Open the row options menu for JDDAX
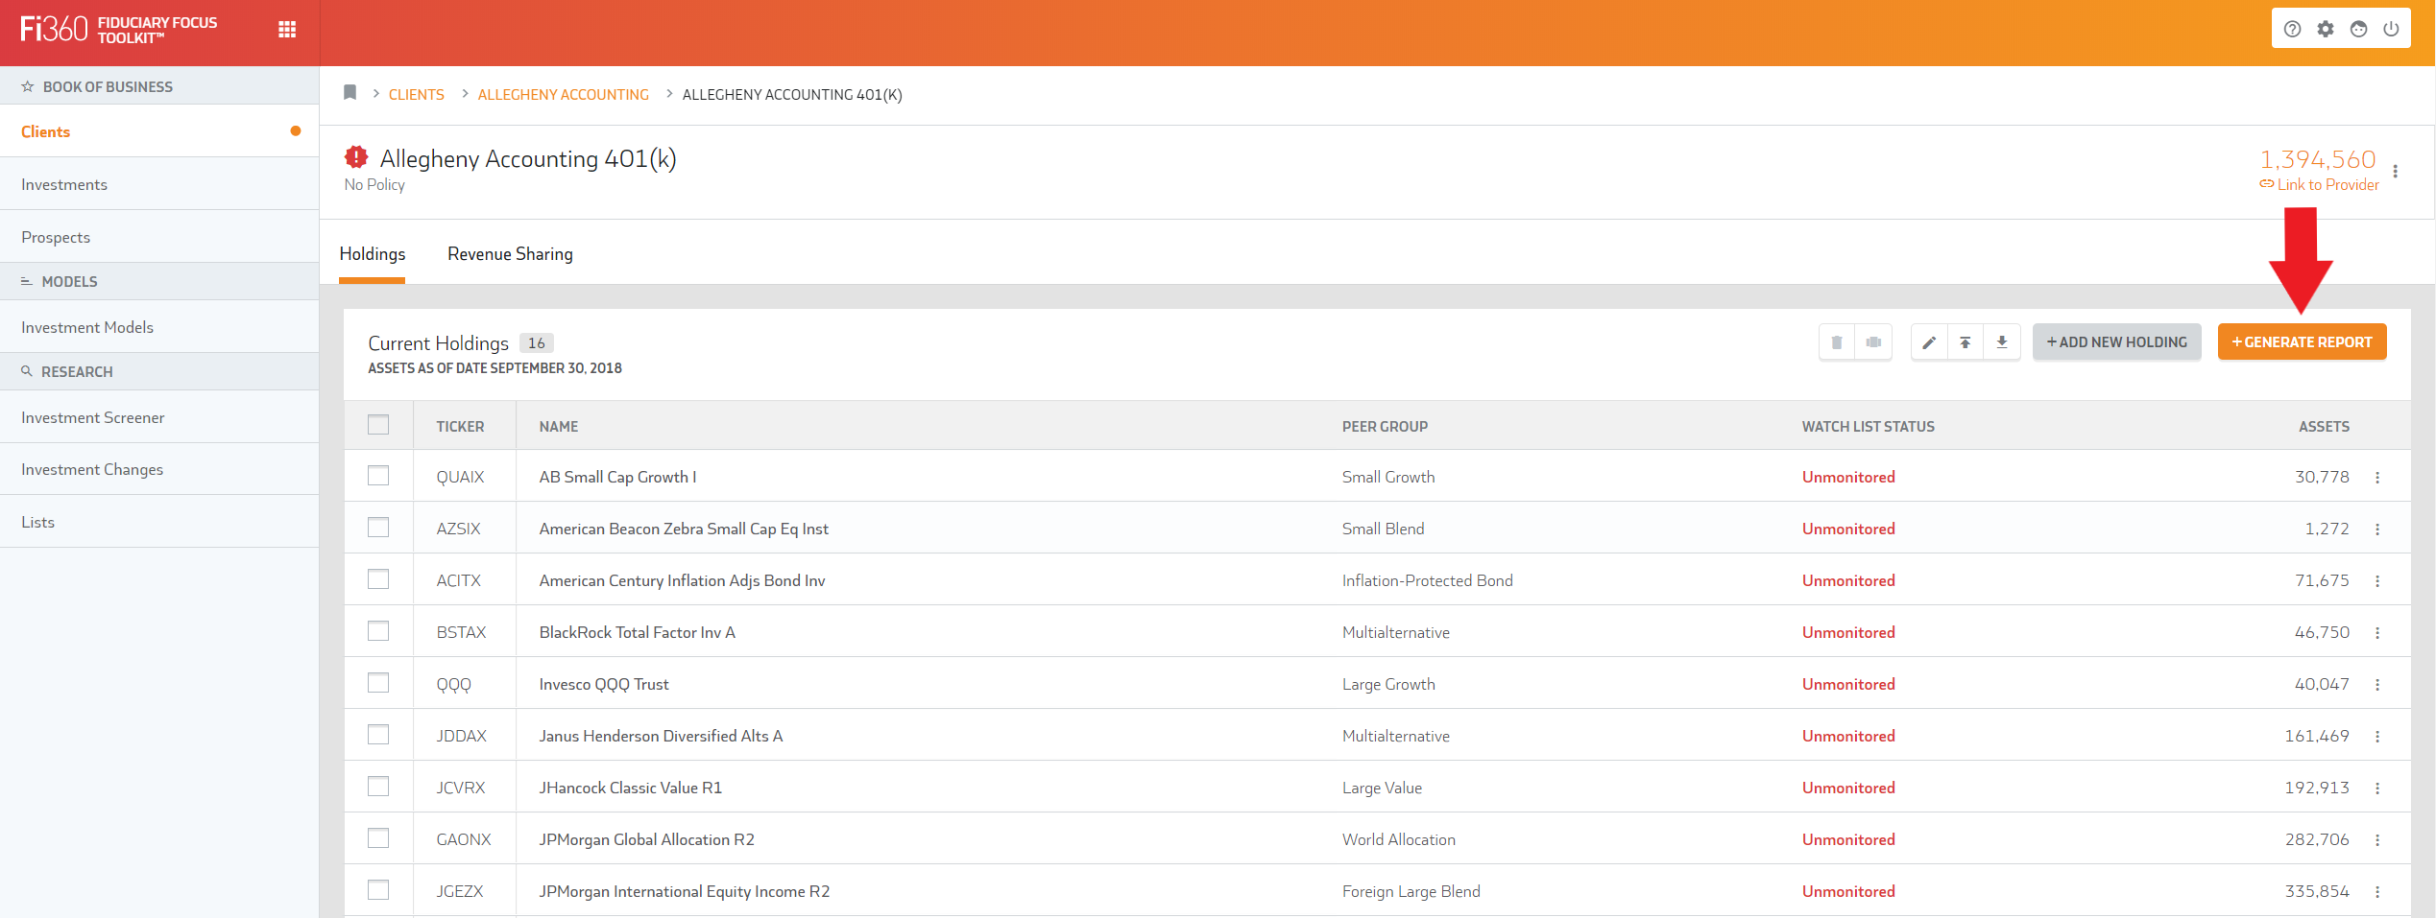This screenshot has width=2436, height=918. pos(2377,737)
